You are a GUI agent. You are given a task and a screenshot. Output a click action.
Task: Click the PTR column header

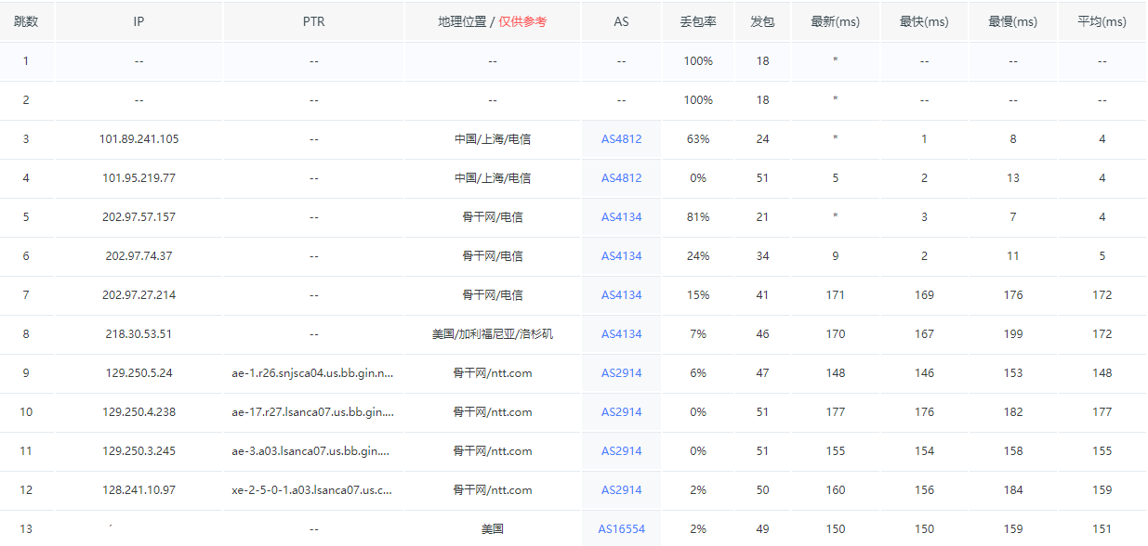click(313, 21)
